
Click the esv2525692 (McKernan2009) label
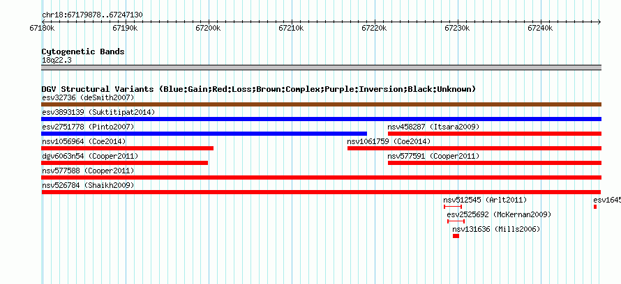500,214
